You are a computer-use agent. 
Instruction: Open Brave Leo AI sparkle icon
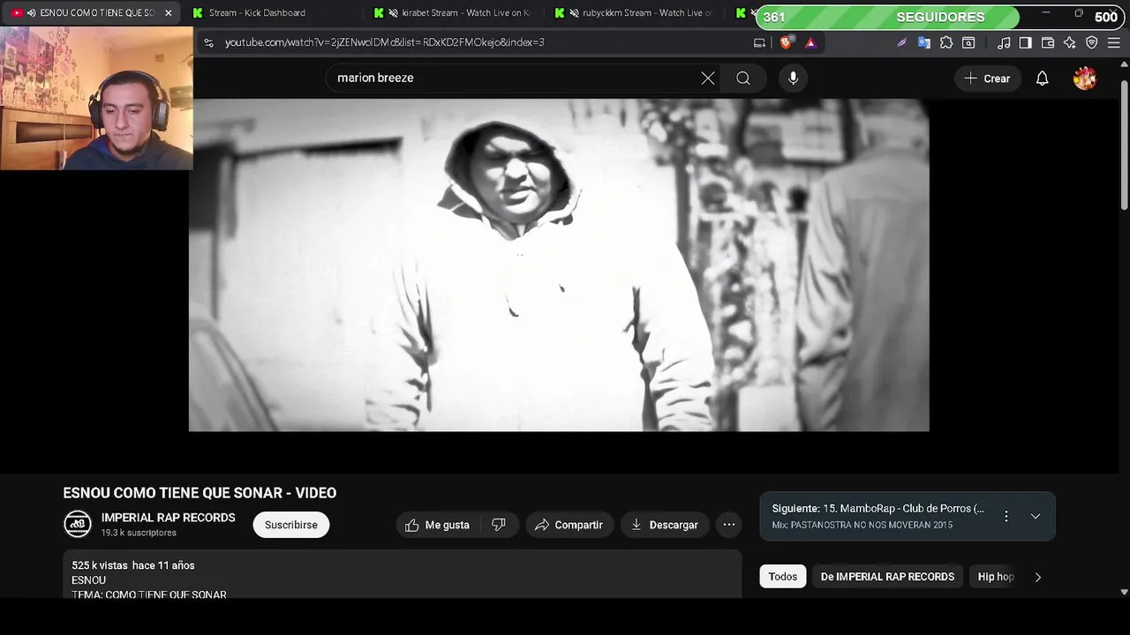[1069, 42]
